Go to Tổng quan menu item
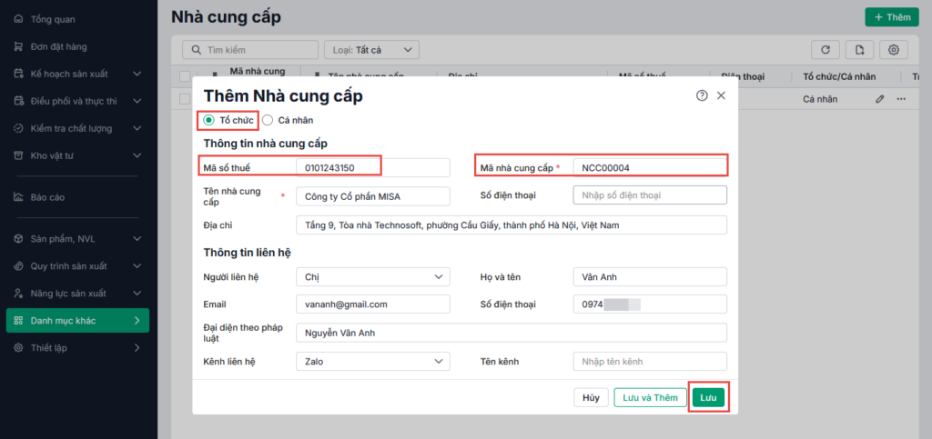This screenshot has width=932, height=439. tap(78, 20)
